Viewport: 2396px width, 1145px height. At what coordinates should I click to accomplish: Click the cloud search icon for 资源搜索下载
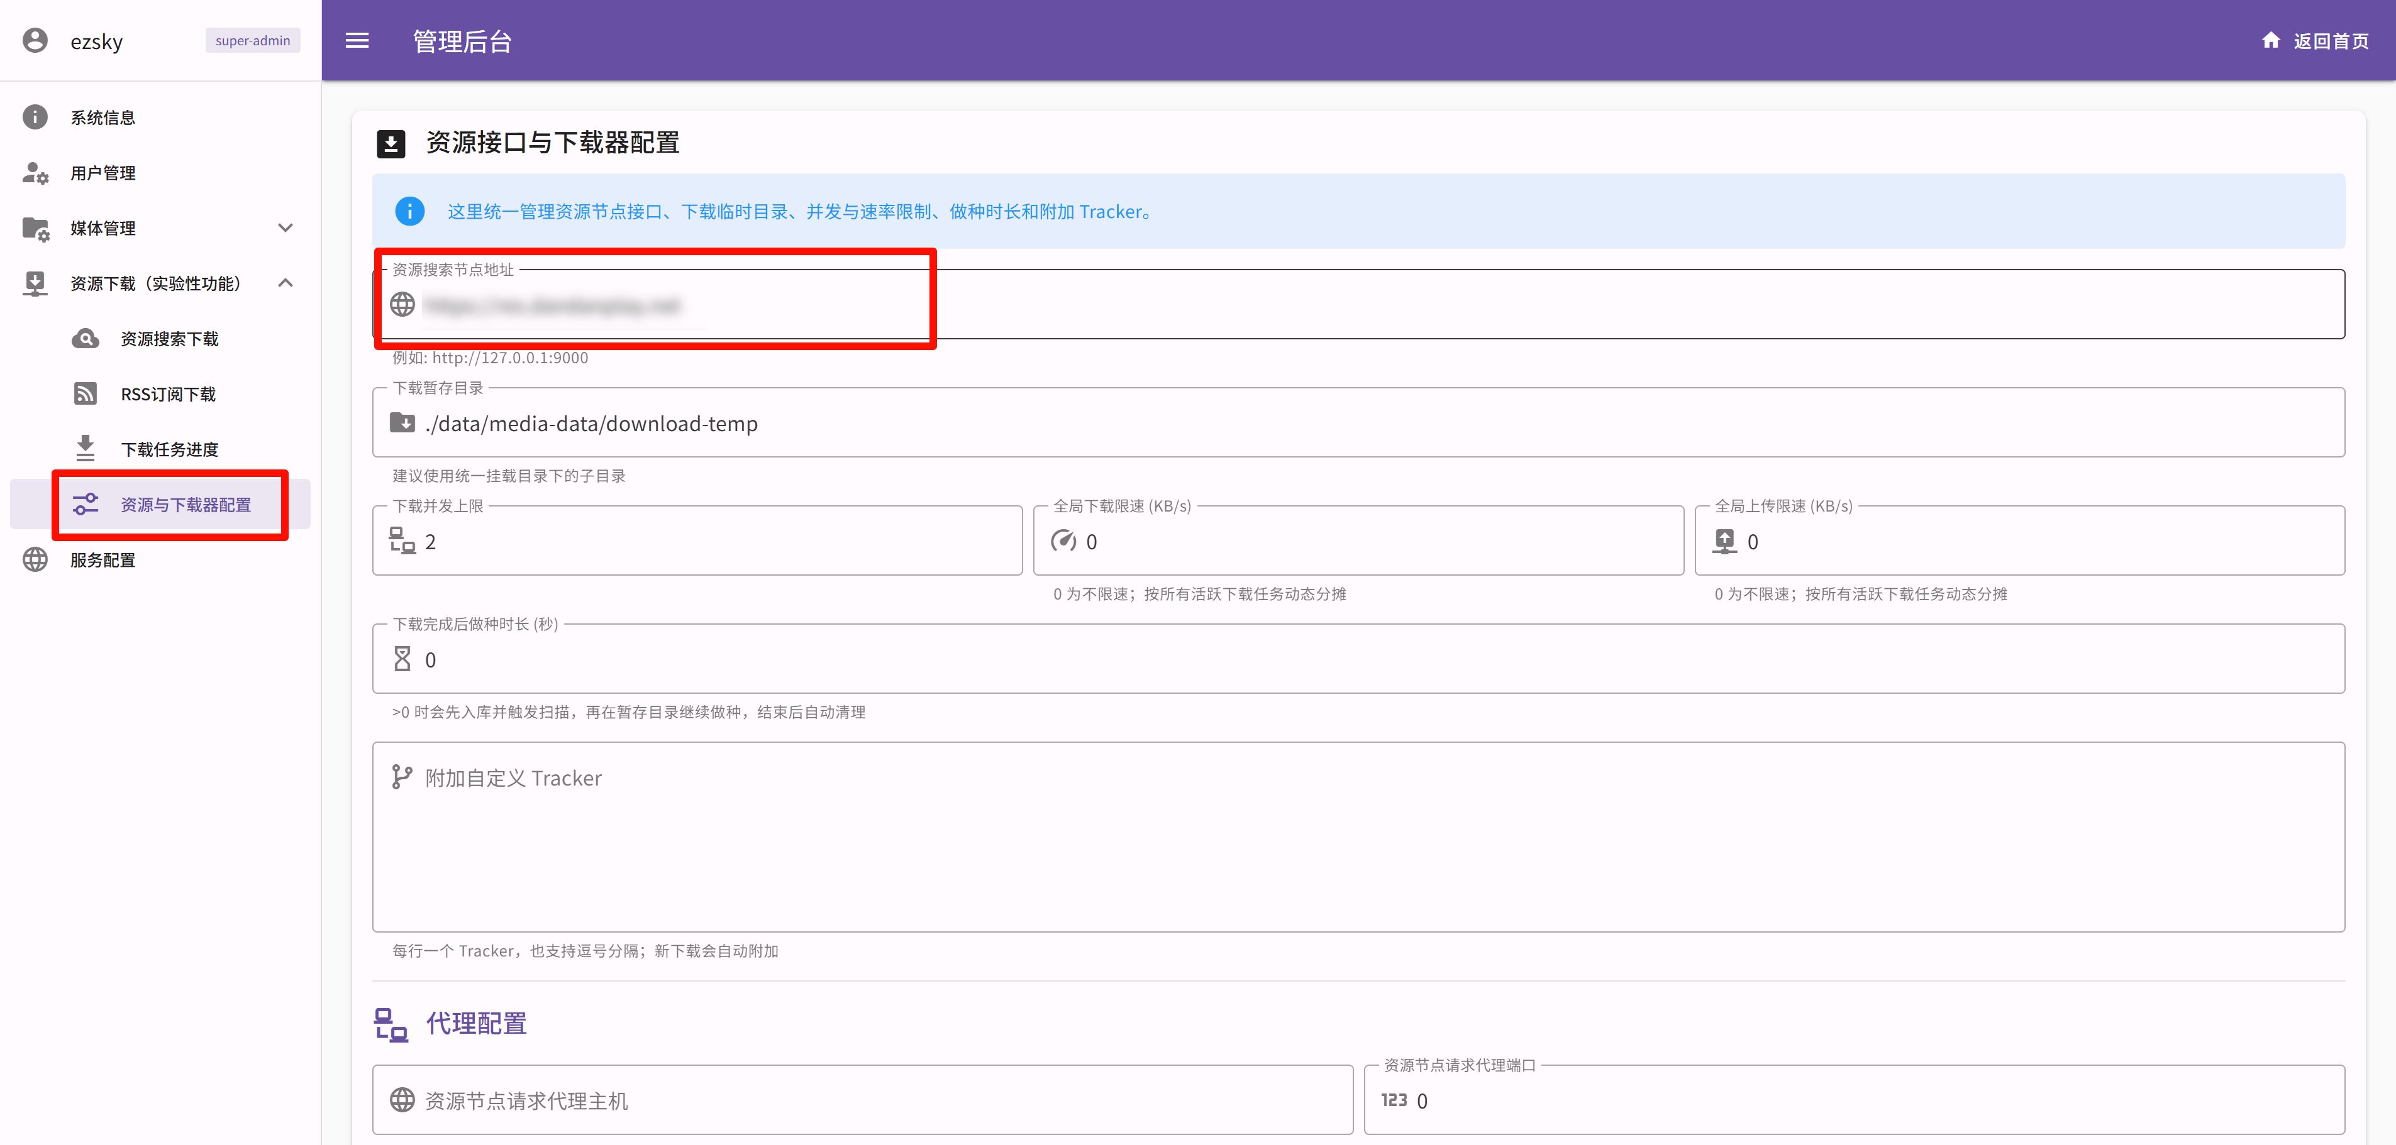(x=86, y=338)
